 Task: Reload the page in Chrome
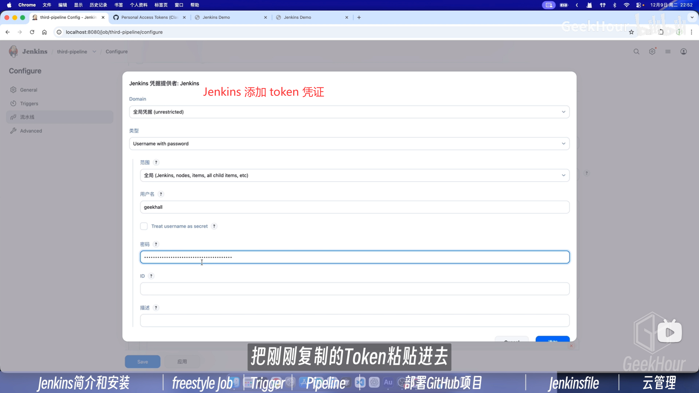[x=32, y=32]
